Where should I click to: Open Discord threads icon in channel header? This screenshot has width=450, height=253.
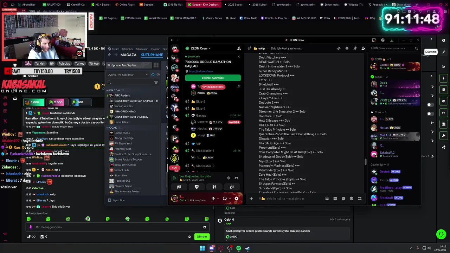tap(339, 48)
